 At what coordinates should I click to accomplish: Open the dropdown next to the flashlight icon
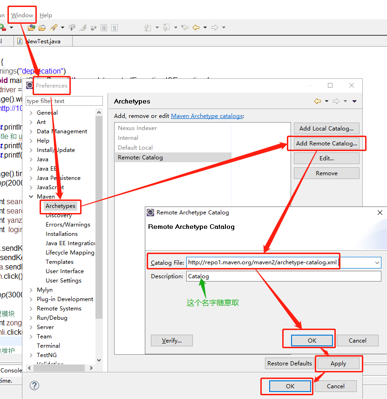(62, 28)
